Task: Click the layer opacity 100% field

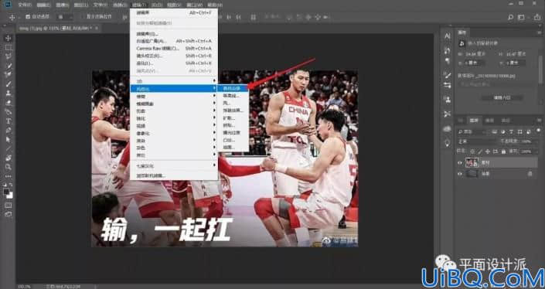Action: click(x=526, y=141)
